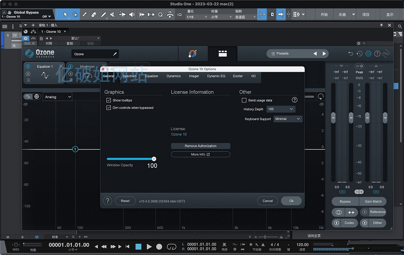Open Keyboard Support dropdown
404x255 pixels.
[x=288, y=119]
